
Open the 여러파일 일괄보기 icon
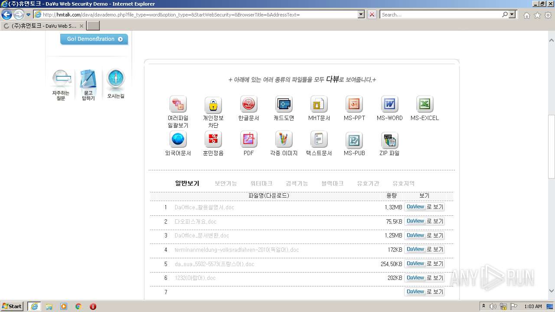point(178,104)
